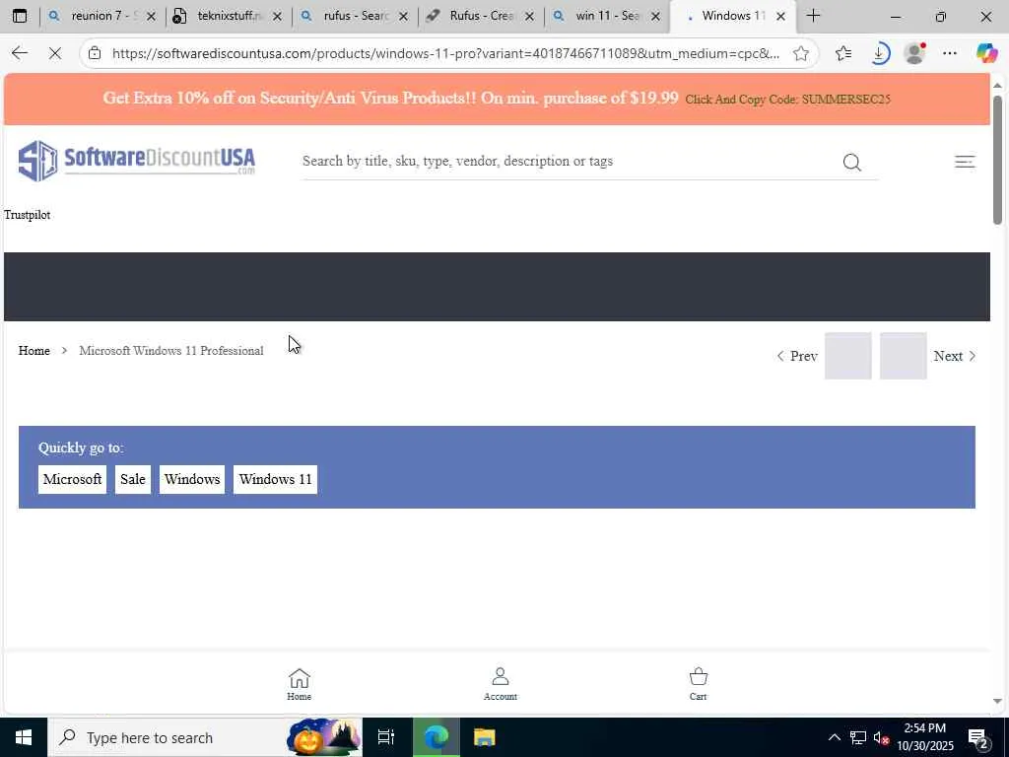
Task: Open the browser downloads icon
Action: [879, 53]
